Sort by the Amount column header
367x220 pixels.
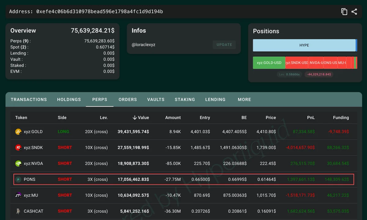tap(173, 118)
